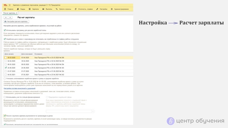Open the Налоги и взносы percent section
The image size is (228, 128).
63,9
